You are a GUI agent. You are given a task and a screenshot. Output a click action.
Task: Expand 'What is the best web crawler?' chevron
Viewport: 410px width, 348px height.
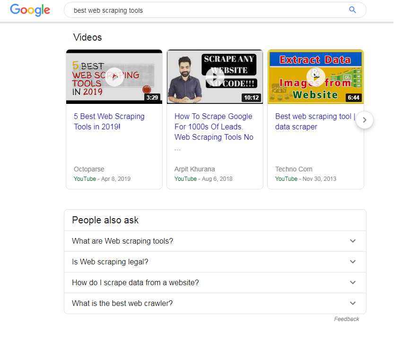click(x=352, y=303)
